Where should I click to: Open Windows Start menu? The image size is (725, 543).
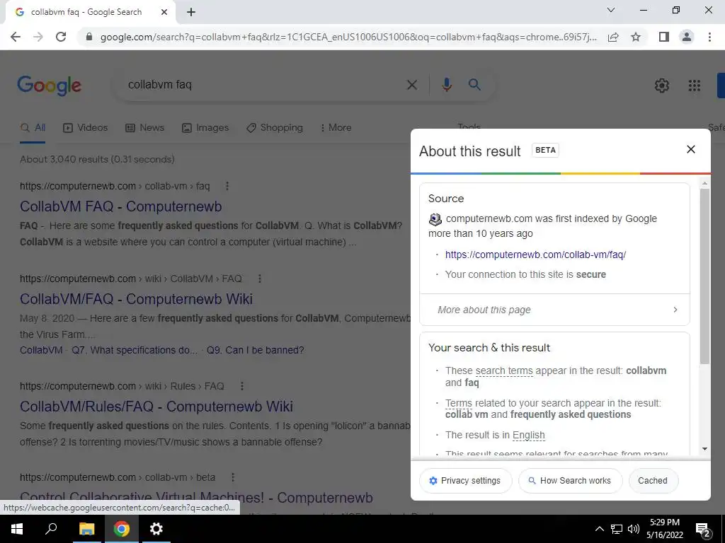[x=17, y=529]
